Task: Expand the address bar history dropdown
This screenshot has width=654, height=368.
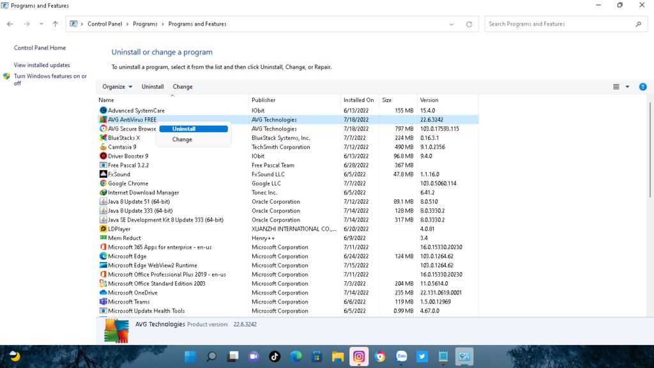Action: coord(452,24)
